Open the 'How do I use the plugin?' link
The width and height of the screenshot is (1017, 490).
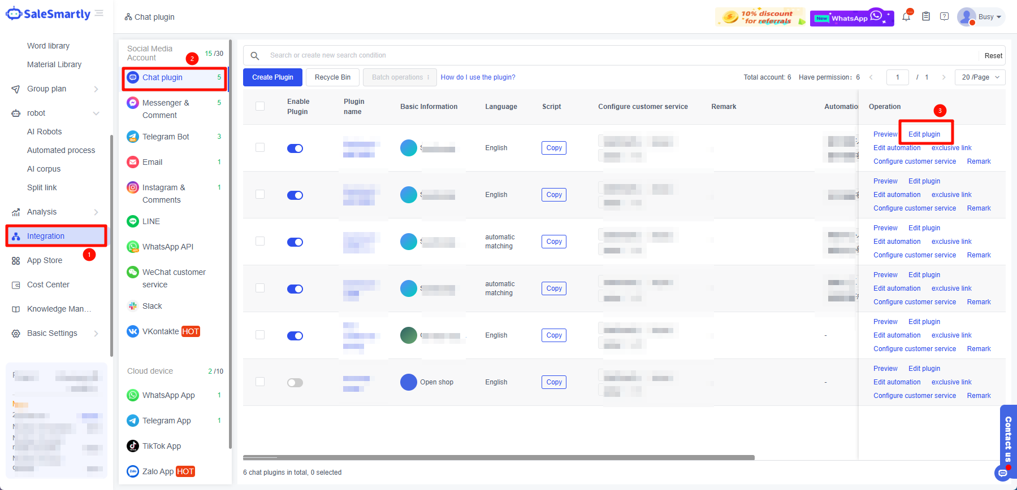(478, 77)
